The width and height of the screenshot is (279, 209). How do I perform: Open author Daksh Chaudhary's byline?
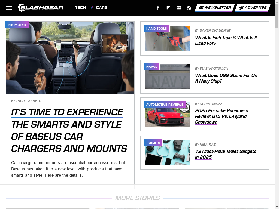(213, 30)
